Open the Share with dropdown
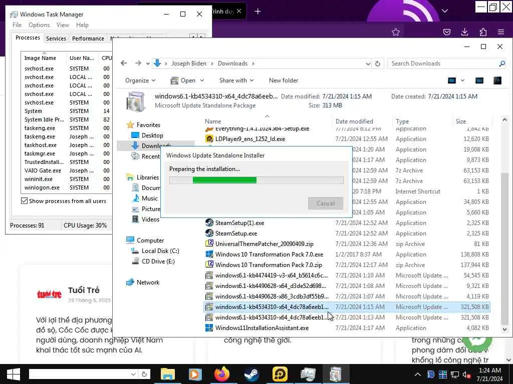This screenshot has width=513, height=384. pyautogui.click(x=236, y=80)
